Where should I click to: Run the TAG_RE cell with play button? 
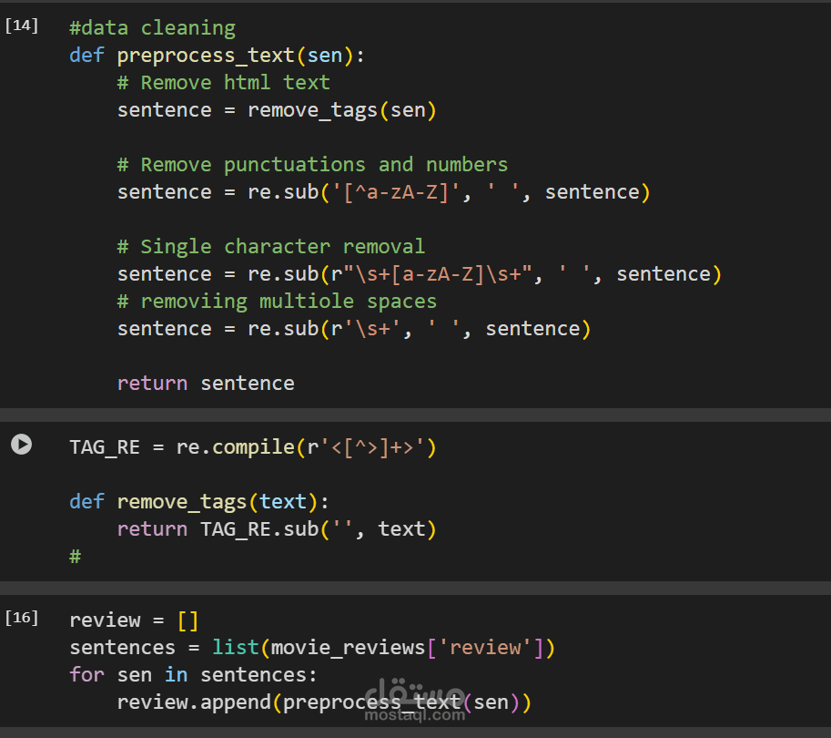[x=21, y=444]
